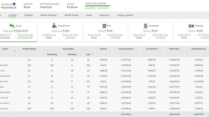The width and height of the screenshot is (209, 117).
Task: Click DP holding cell 148
Action: pyautogui.click(x=72, y=109)
